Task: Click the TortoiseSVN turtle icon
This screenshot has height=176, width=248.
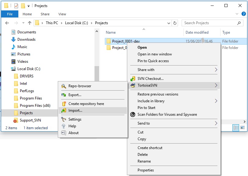Action: [x=133, y=85]
